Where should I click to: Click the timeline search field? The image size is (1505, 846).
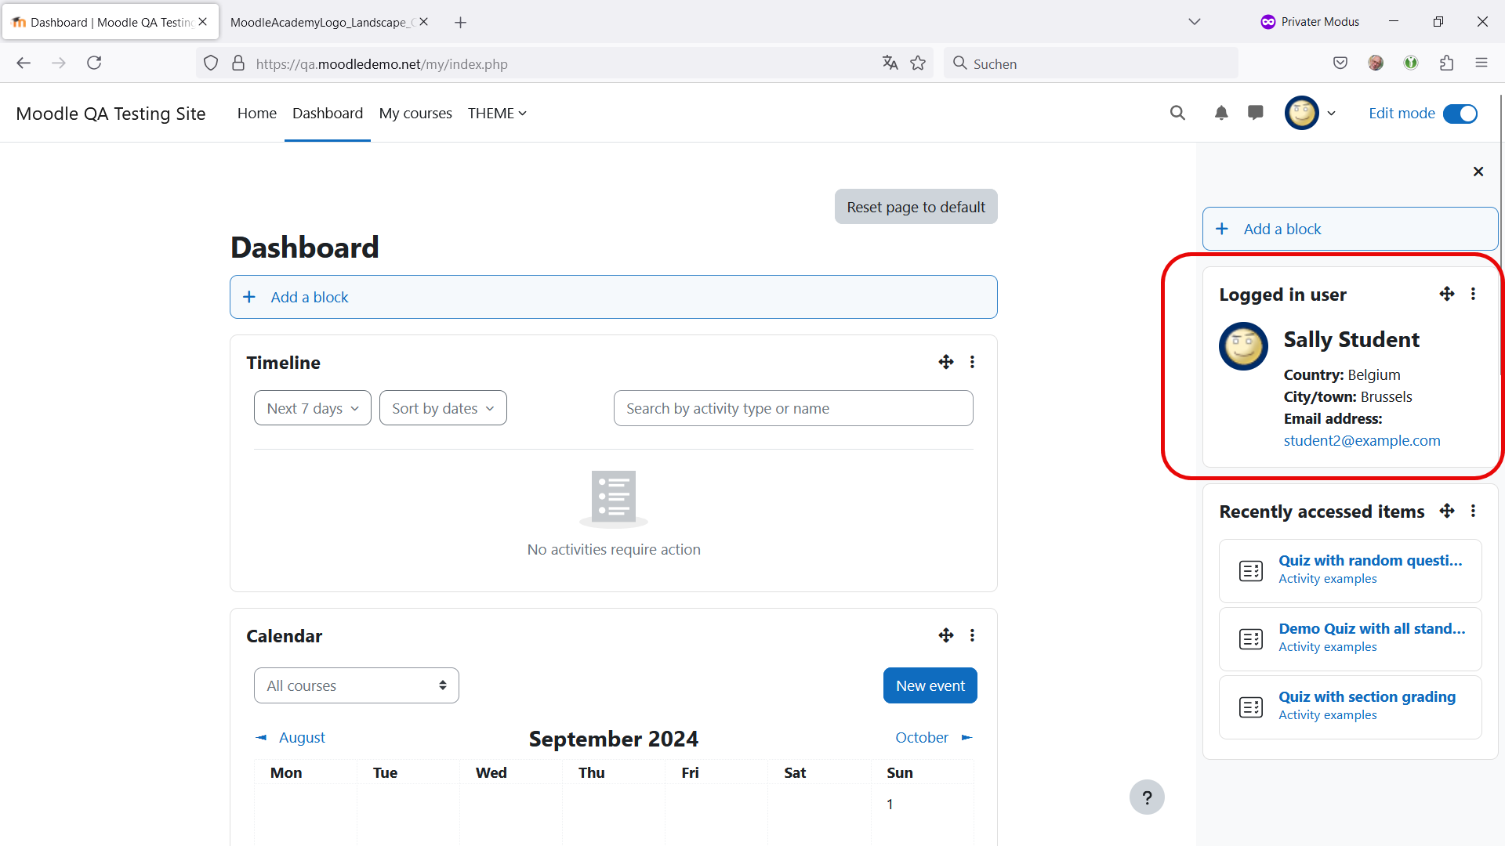click(x=793, y=408)
